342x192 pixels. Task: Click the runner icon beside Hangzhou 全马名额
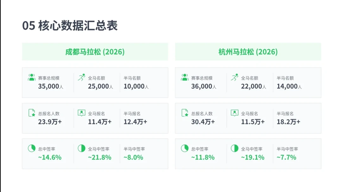[235, 77]
